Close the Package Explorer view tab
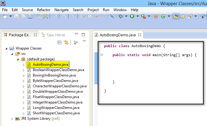This screenshot has width=207, height=126. pyautogui.click(x=36, y=35)
